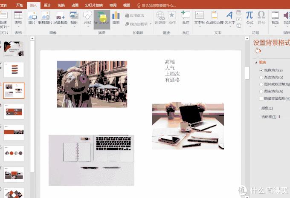The width and height of the screenshot is (290, 198).
Task: Expand the 艺术字 dropdown arrow
Action: [230, 27]
